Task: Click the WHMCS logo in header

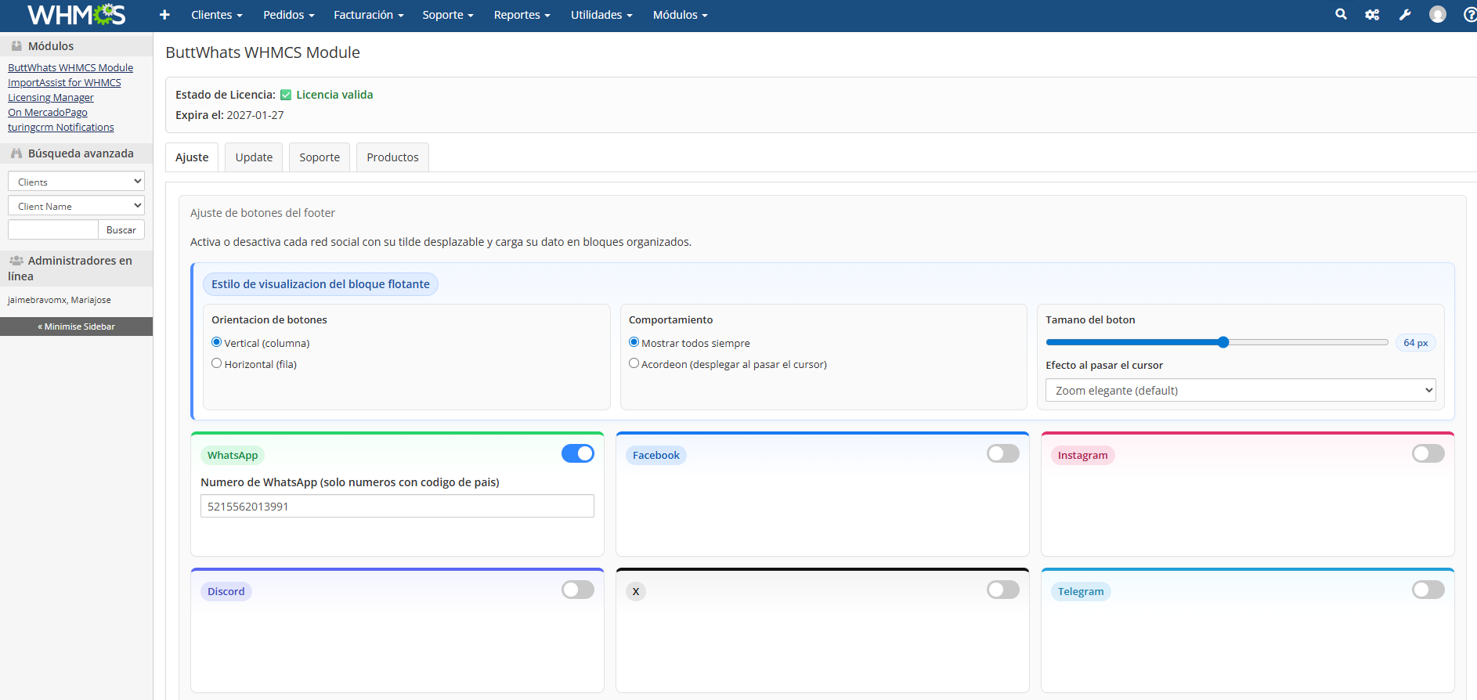Action: (x=76, y=15)
